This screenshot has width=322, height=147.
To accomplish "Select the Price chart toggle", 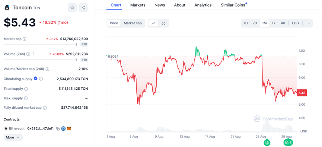I will pos(114,23).
